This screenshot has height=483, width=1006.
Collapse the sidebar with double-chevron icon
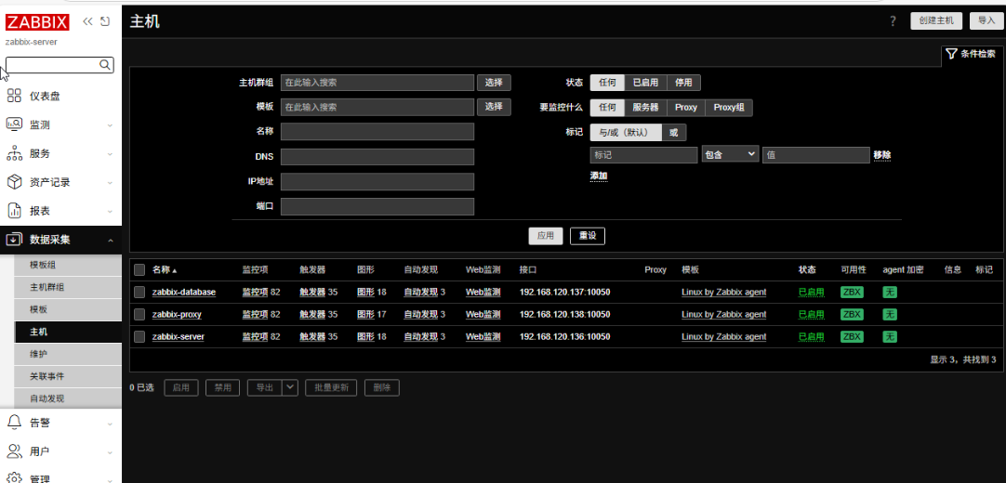[x=87, y=21]
